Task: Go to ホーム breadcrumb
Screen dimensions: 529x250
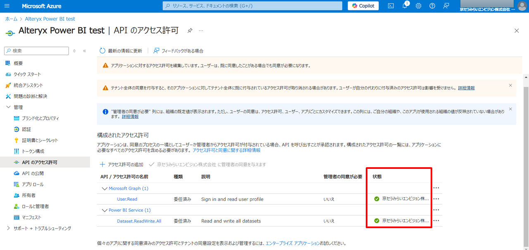Action: (11, 19)
